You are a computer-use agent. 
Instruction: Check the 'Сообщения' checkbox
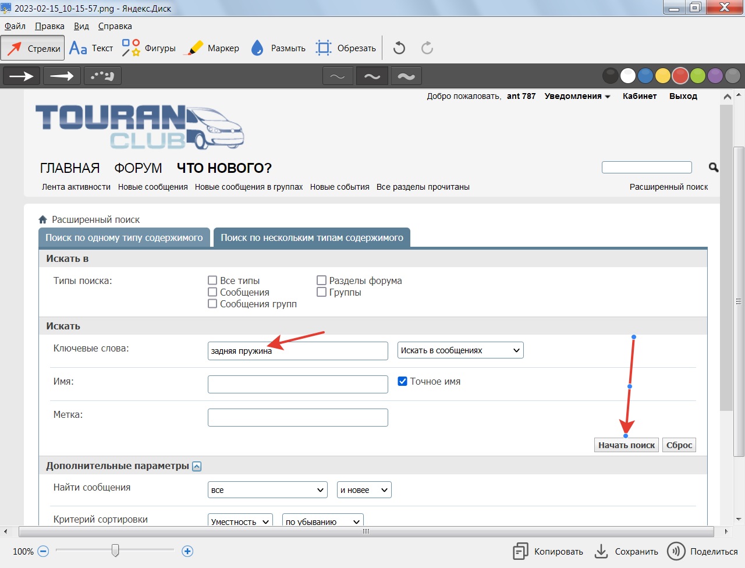[212, 292]
